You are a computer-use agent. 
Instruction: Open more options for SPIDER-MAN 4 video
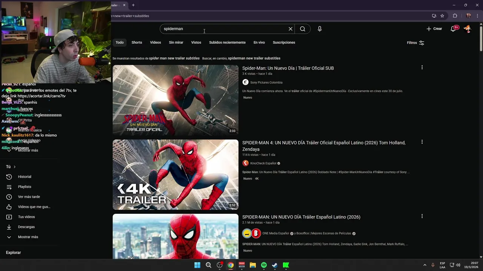tap(422, 142)
